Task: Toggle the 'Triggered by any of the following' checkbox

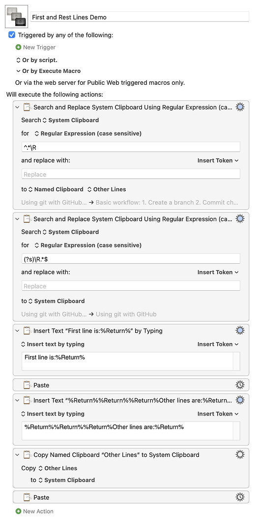Action: [x=12, y=35]
